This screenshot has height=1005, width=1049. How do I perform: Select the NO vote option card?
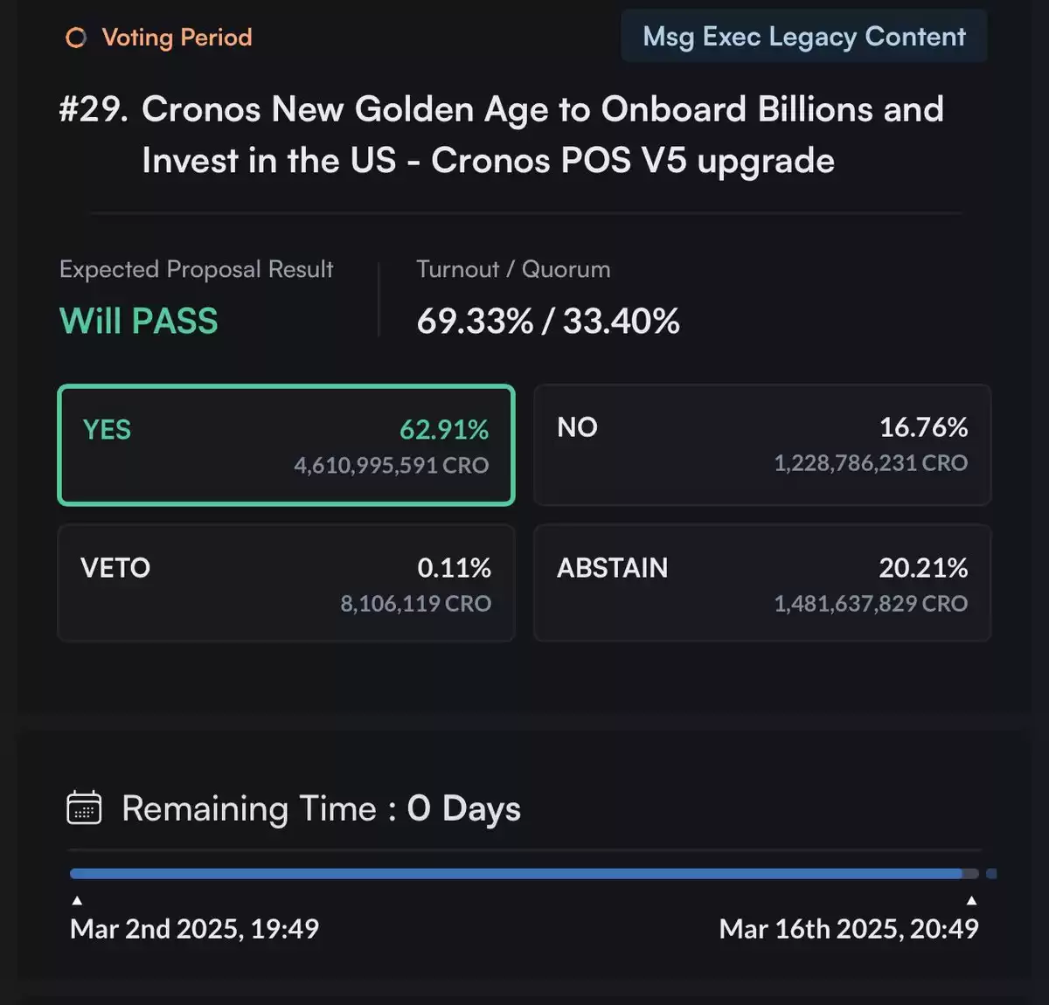tap(762, 445)
